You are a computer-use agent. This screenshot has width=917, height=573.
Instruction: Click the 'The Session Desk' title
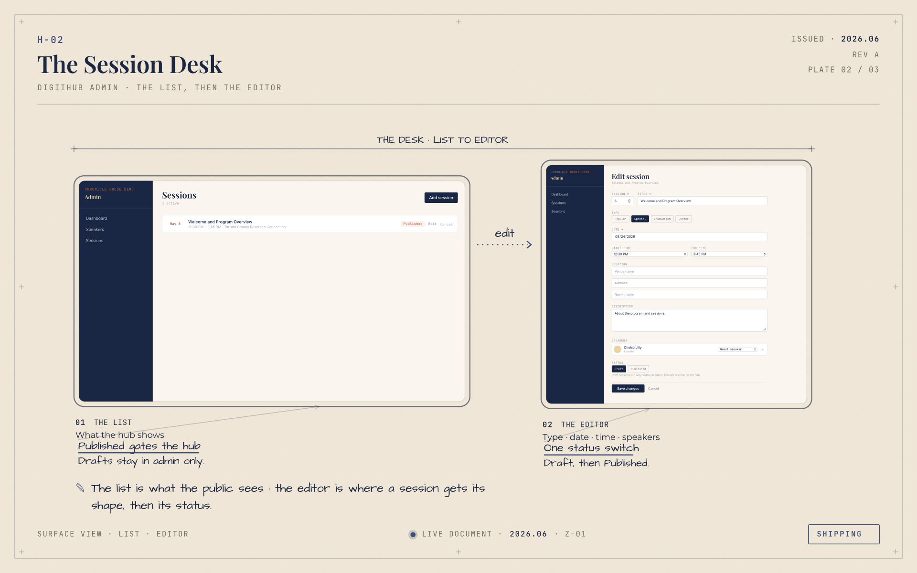tap(130, 64)
